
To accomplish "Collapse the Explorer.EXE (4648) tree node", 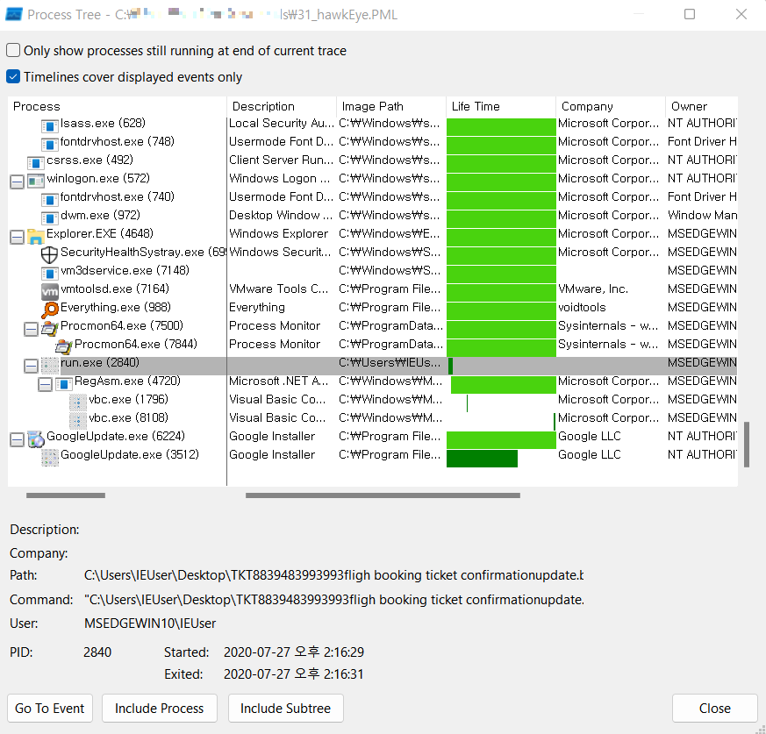I will pos(17,238).
